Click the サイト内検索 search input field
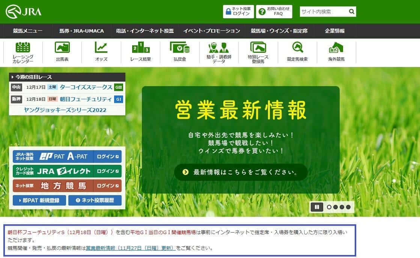This screenshot has height=258, width=420. (x=323, y=12)
